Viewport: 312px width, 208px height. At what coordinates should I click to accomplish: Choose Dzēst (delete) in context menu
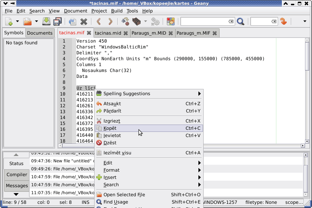[149, 143]
